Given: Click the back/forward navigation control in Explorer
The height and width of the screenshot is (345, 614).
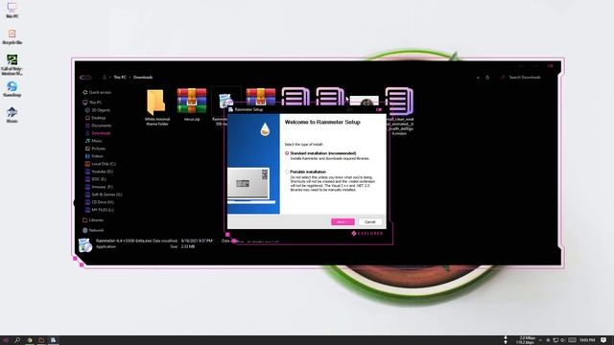Looking at the screenshot, I should point(85,78).
